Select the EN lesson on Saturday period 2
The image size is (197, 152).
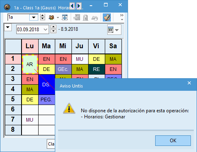pyautogui.click(x=113, y=69)
